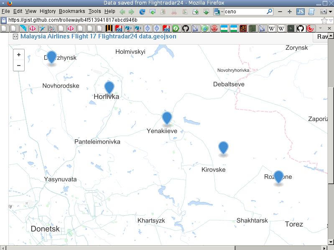The height and width of the screenshot is (250, 334).
Task: Select the map marker north of Kirovske
Action: pyautogui.click(x=223, y=147)
